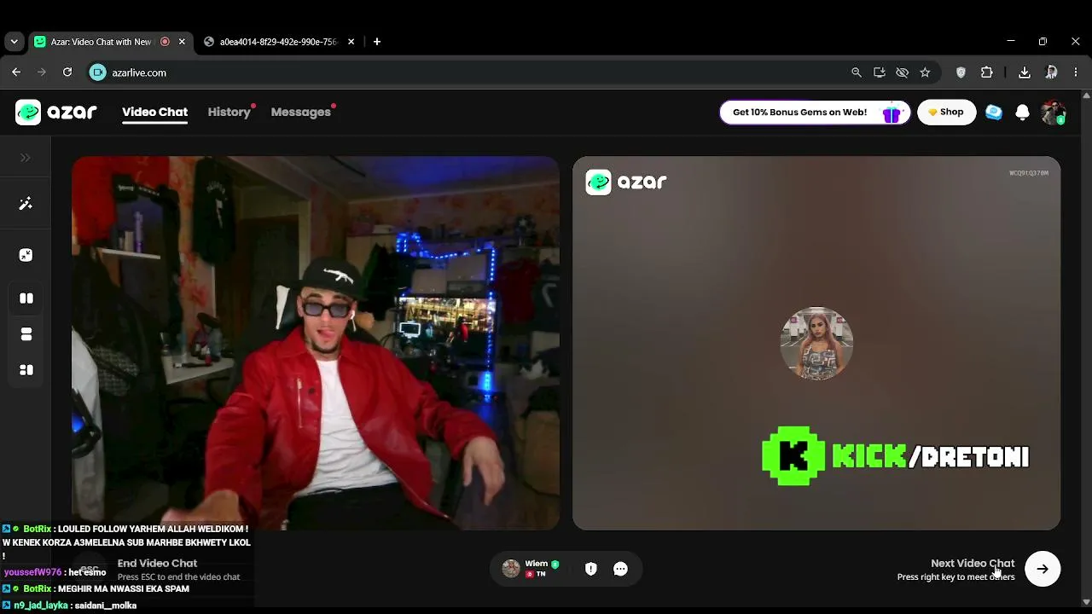Close the Azar browser tab

pos(182,42)
